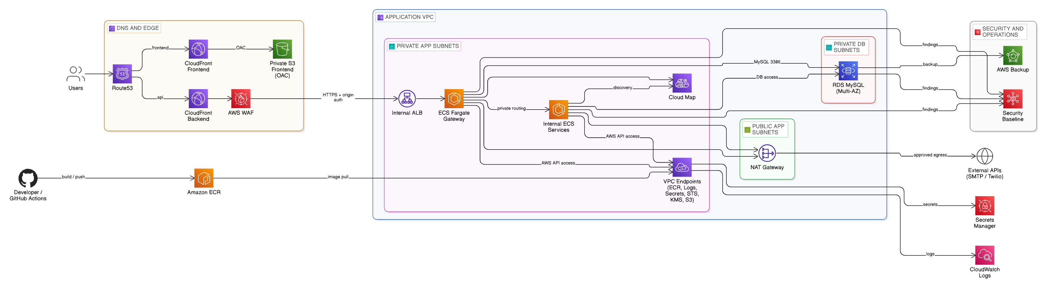
Task: Click the ECS Fargate Gateway icon
Action: (x=454, y=99)
